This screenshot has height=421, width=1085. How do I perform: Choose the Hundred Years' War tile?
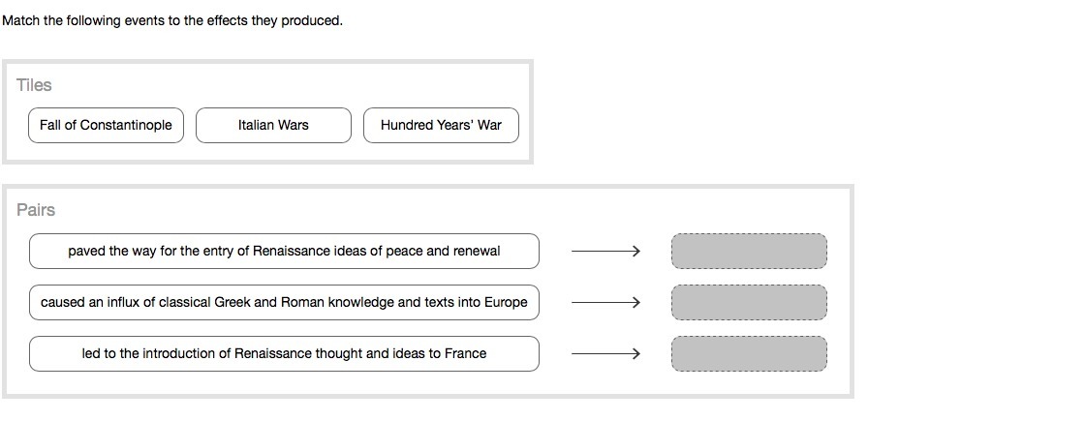coord(441,125)
